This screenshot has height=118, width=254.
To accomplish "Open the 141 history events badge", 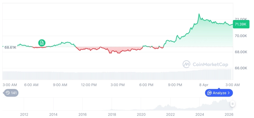I will [x=12, y=93].
